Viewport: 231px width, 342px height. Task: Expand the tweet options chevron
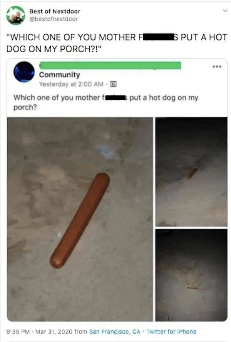[225, 11]
